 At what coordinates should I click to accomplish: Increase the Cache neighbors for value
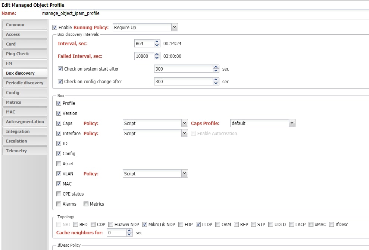[129, 231]
